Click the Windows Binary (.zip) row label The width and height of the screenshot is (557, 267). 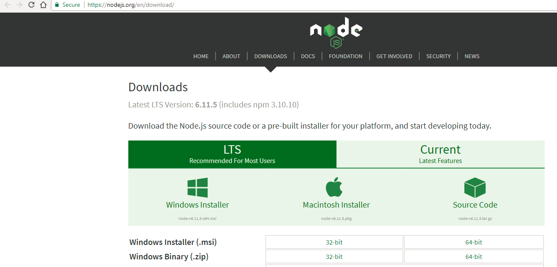coord(169,257)
